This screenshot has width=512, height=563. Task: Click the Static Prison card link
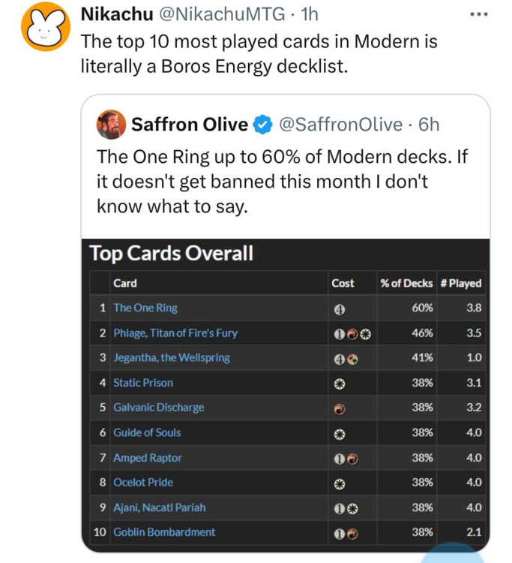pos(142,383)
